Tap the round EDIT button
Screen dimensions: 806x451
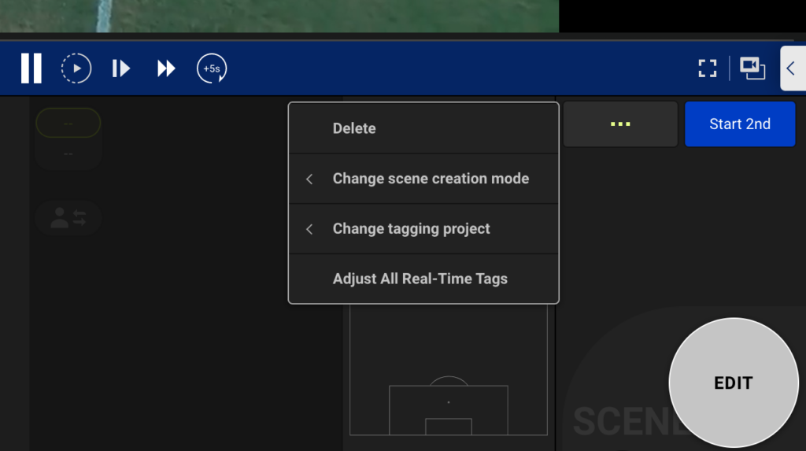pyautogui.click(x=734, y=383)
